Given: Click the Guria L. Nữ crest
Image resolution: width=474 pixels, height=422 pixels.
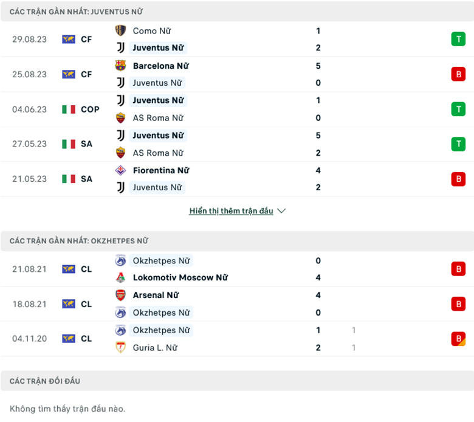Looking at the screenshot, I should pyautogui.click(x=120, y=348).
